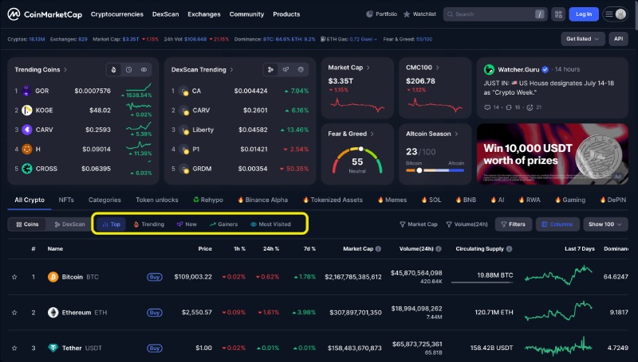The height and width of the screenshot is (362, 638).
Task: Click the Bitcoin logo icon
Action: coord(53,277)
